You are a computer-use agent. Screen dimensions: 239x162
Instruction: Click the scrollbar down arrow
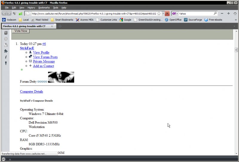(x=236, y=153)
